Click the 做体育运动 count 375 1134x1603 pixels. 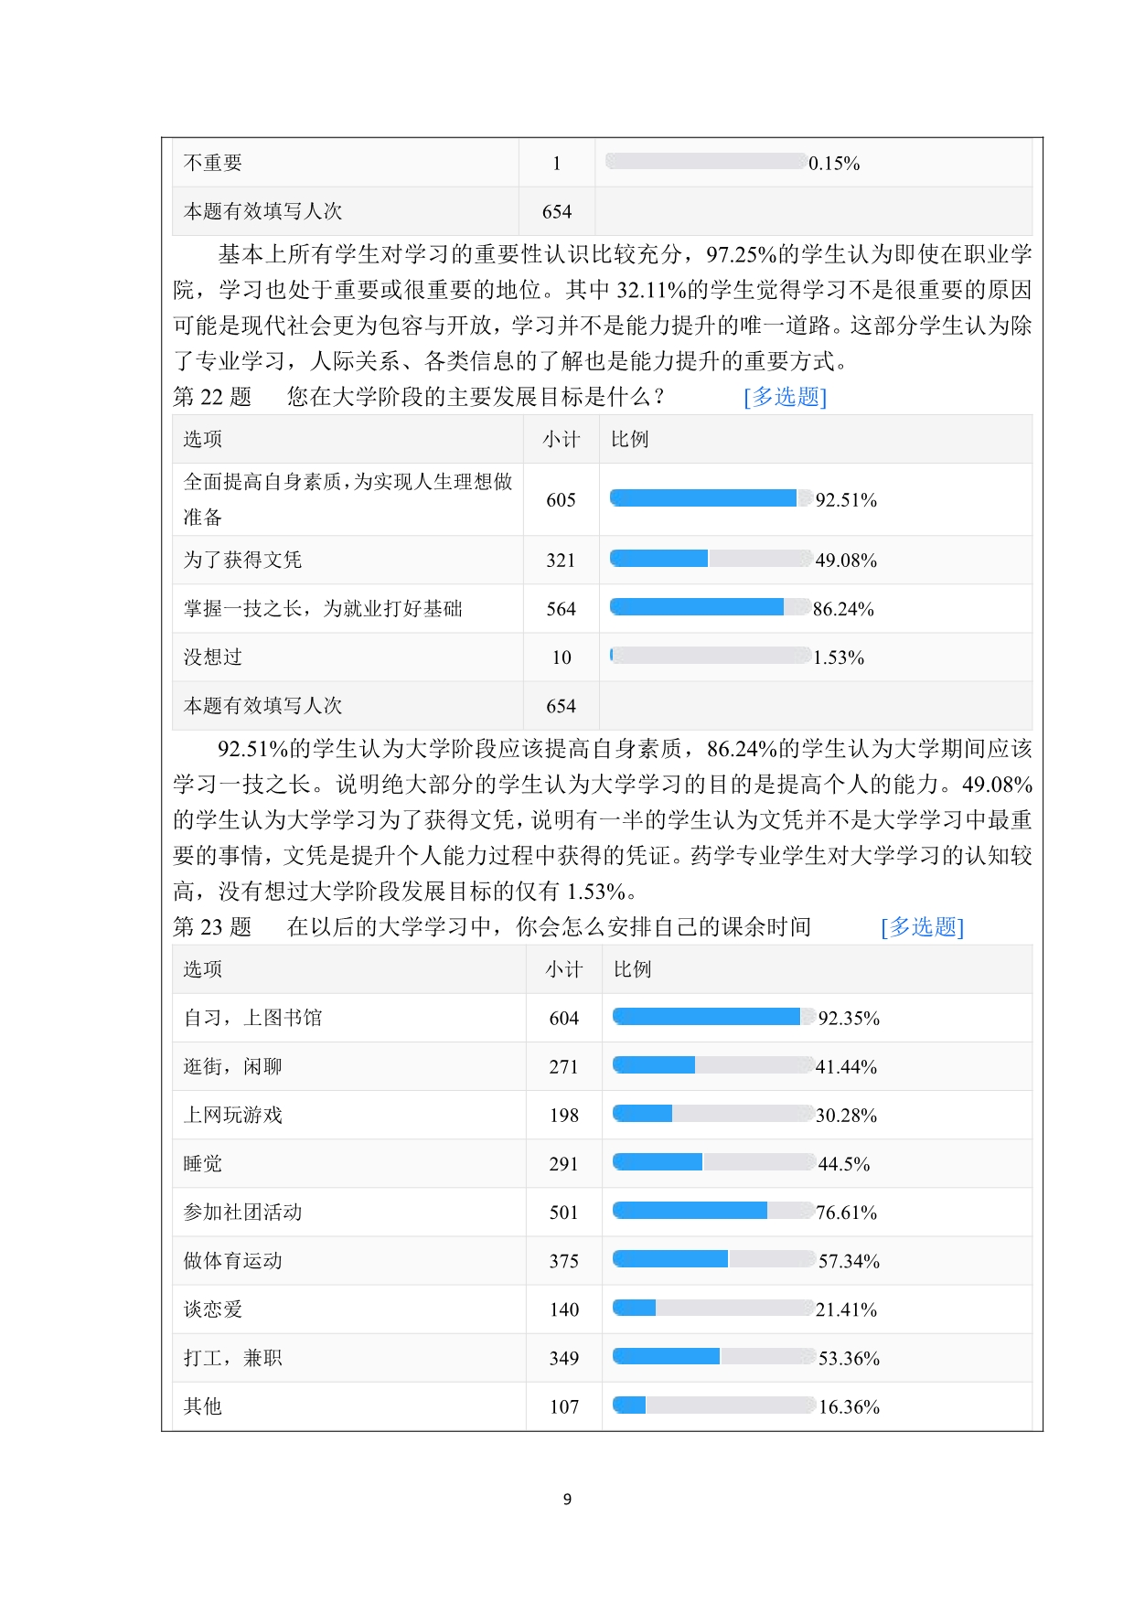pos(563,1261)
